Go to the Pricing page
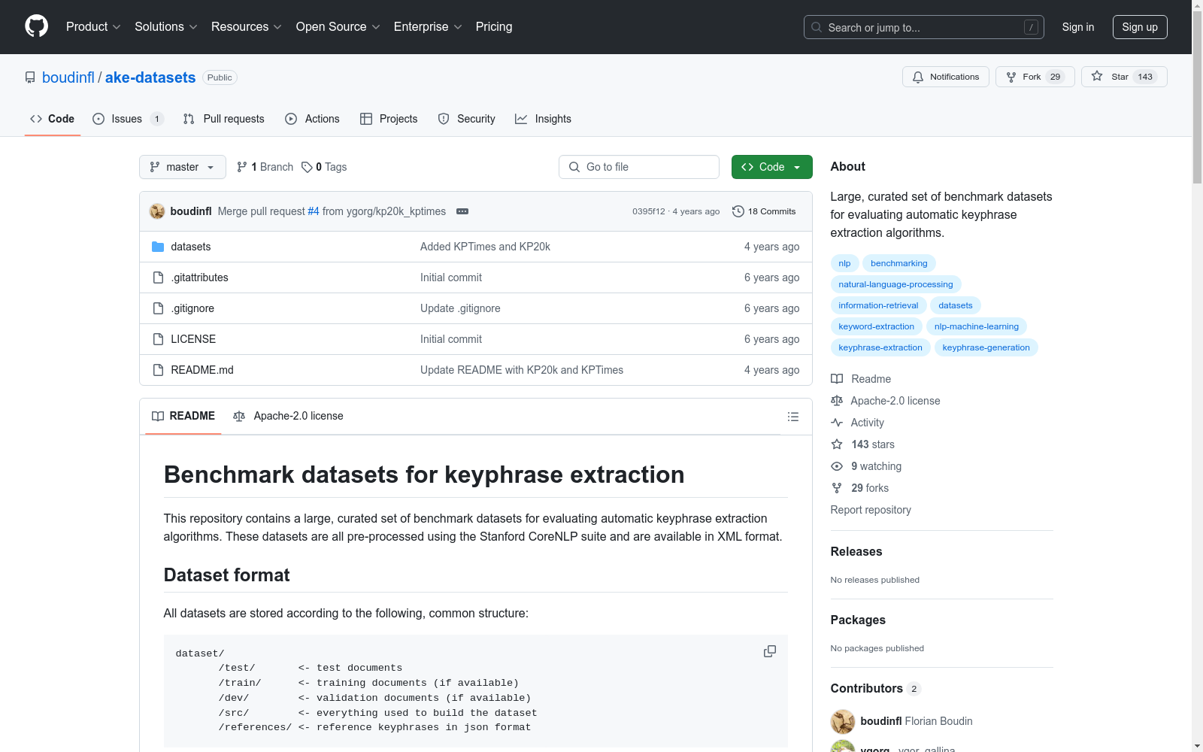The height and width of the screenshot is (752, 1203). tap(494, 27)
